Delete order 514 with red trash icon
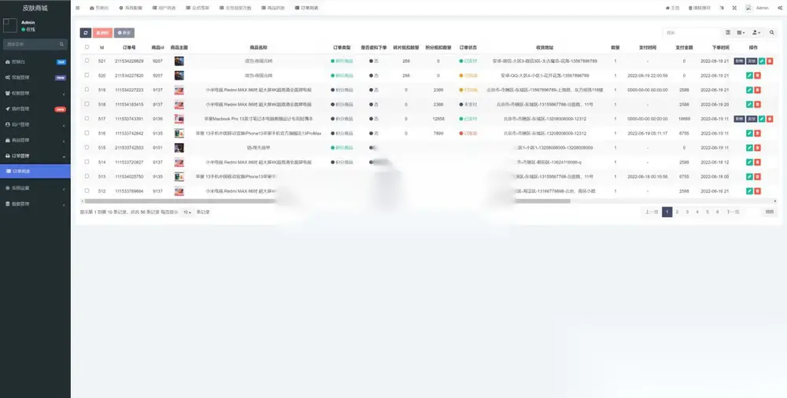The image size is (787, 398). coord(757,162)
